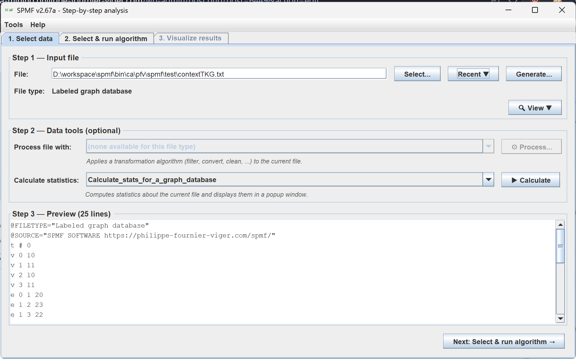
Task: Click the scroll down arrow in preview
Action: click(x=560, y=318)
